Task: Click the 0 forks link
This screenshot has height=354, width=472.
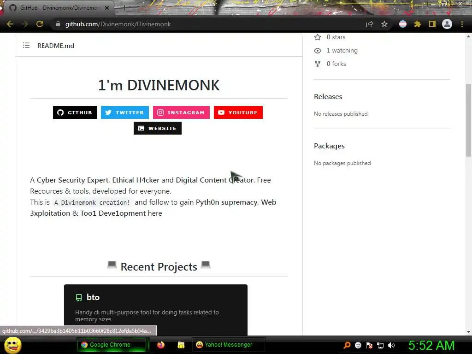Action: pos(336,64)
